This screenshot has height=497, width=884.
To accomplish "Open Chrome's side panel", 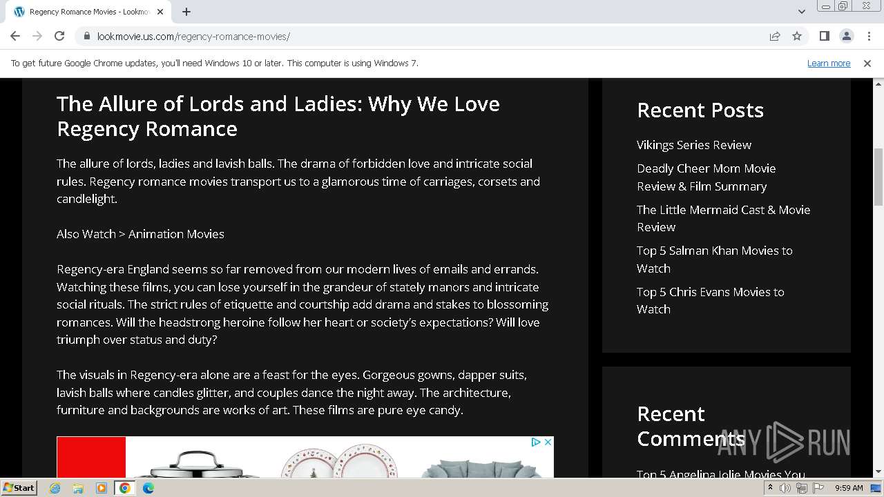I will click(824, 36).
